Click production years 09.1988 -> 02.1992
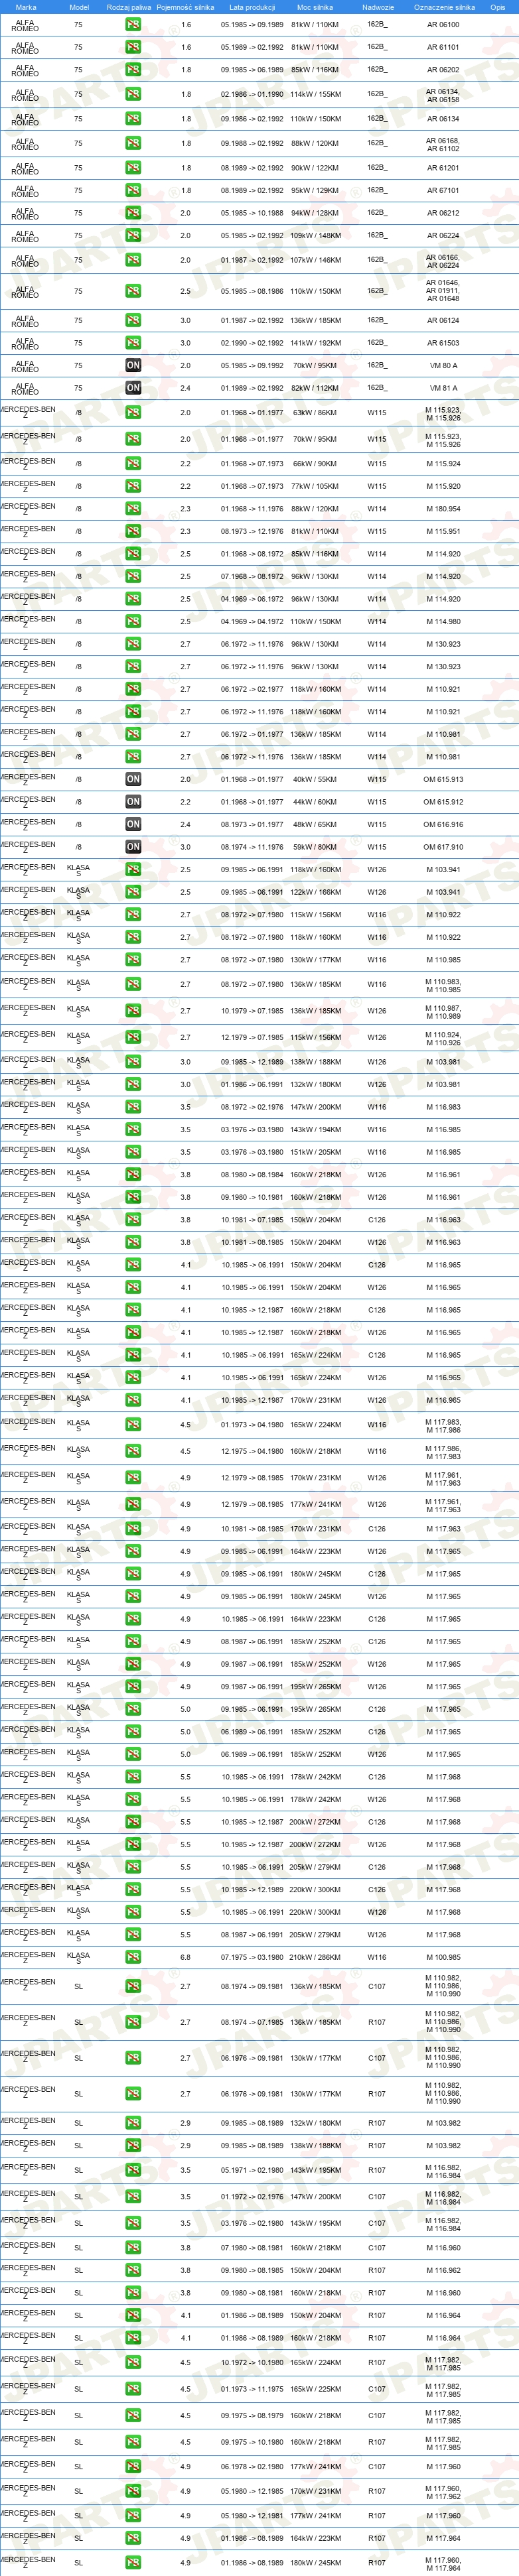This screenshot has height=2576, width=519. (x=252, y=143)
